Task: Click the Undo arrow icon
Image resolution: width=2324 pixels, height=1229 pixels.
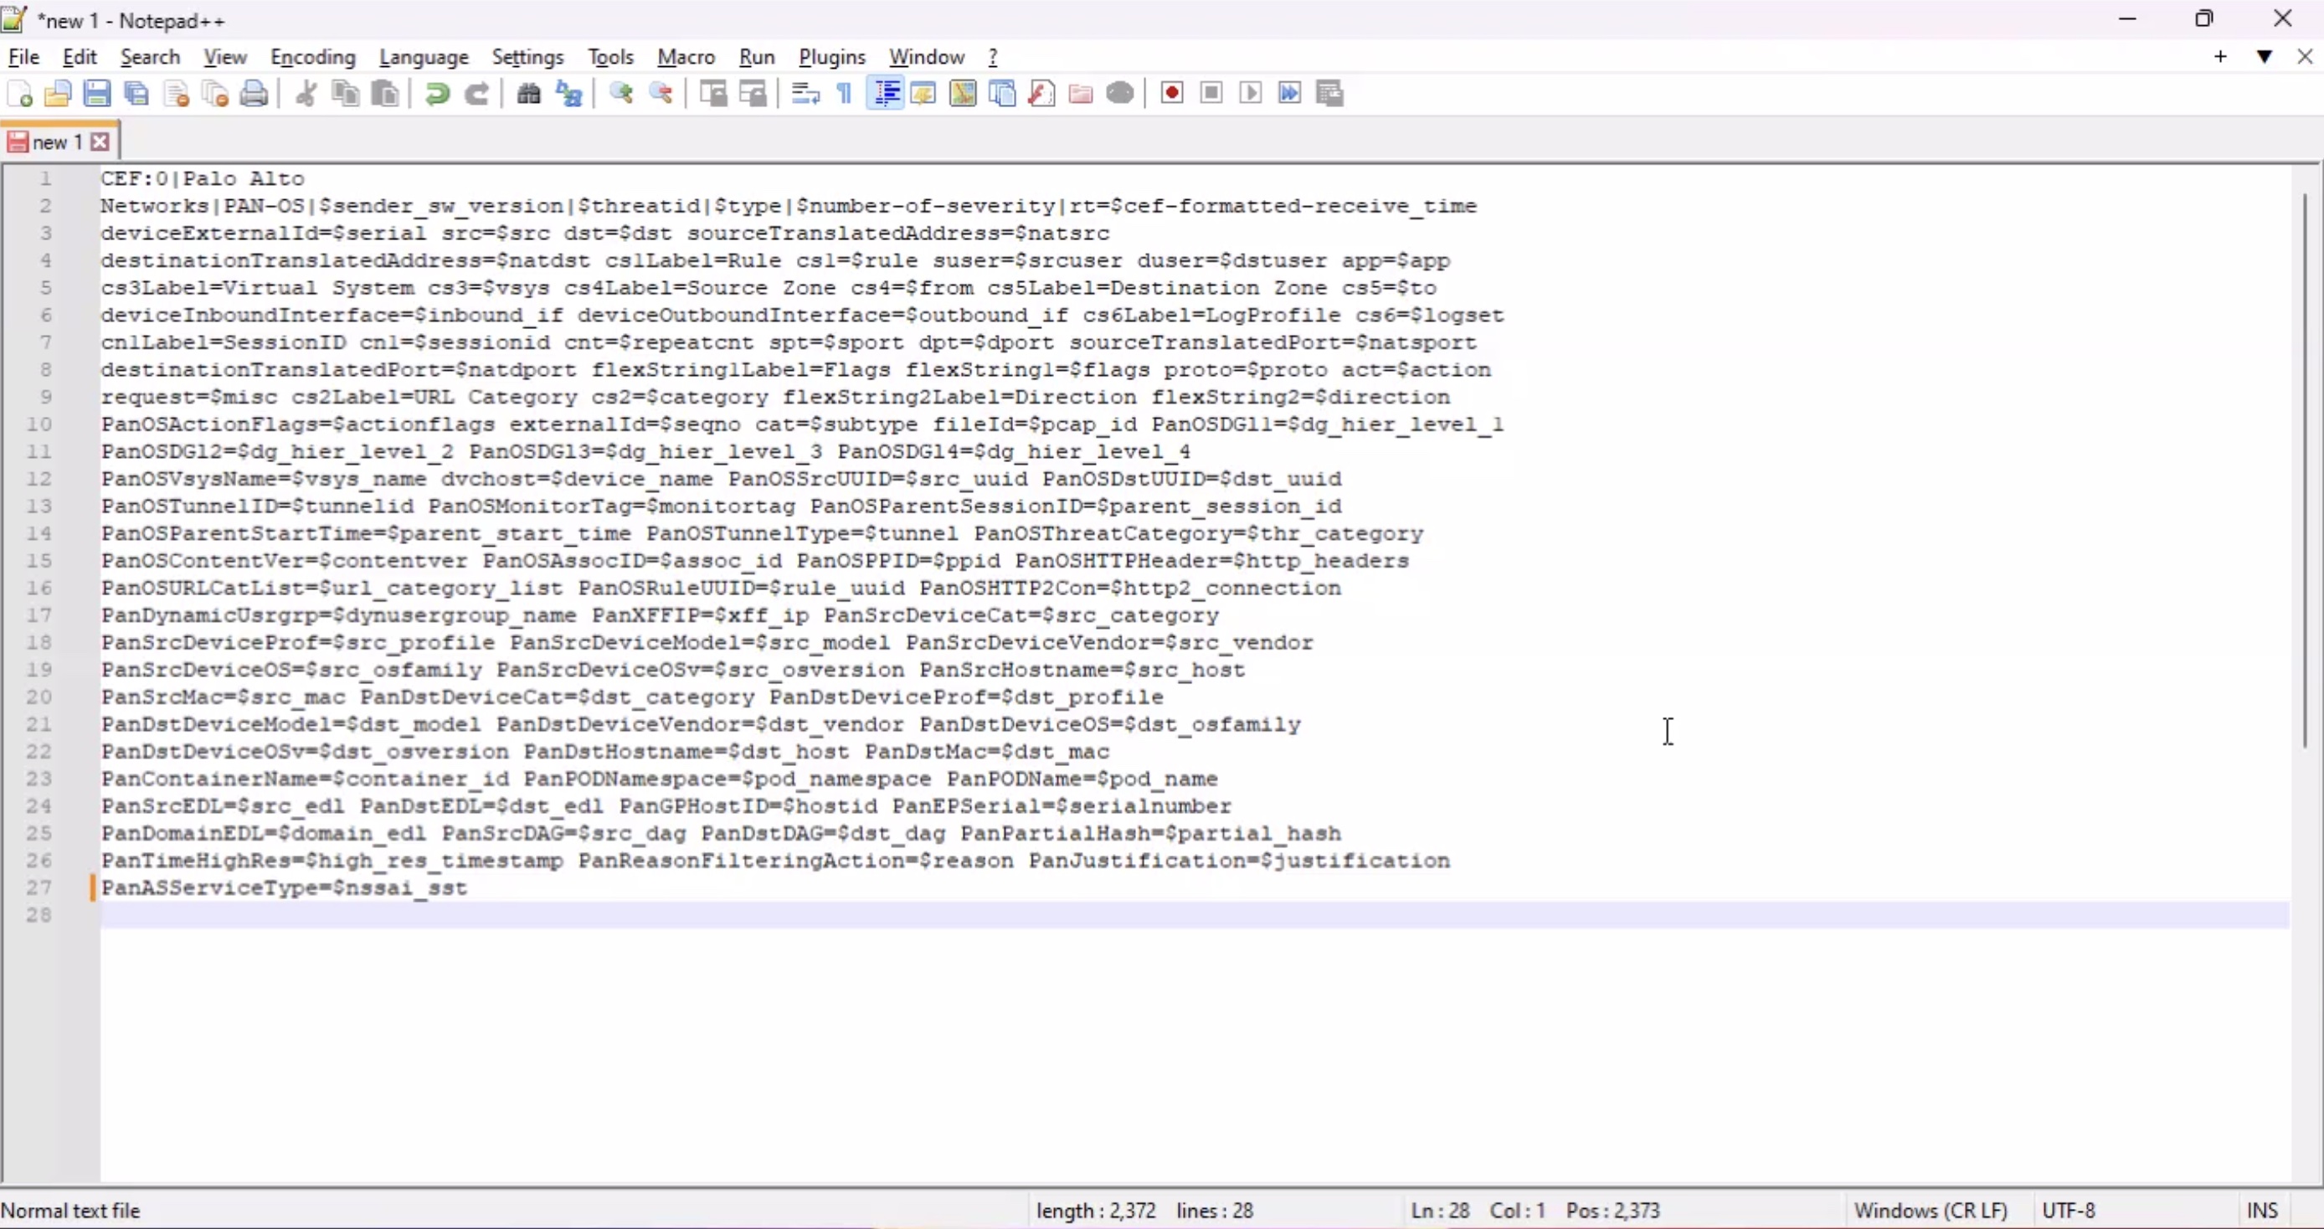Action: click(x=438, y=93)
